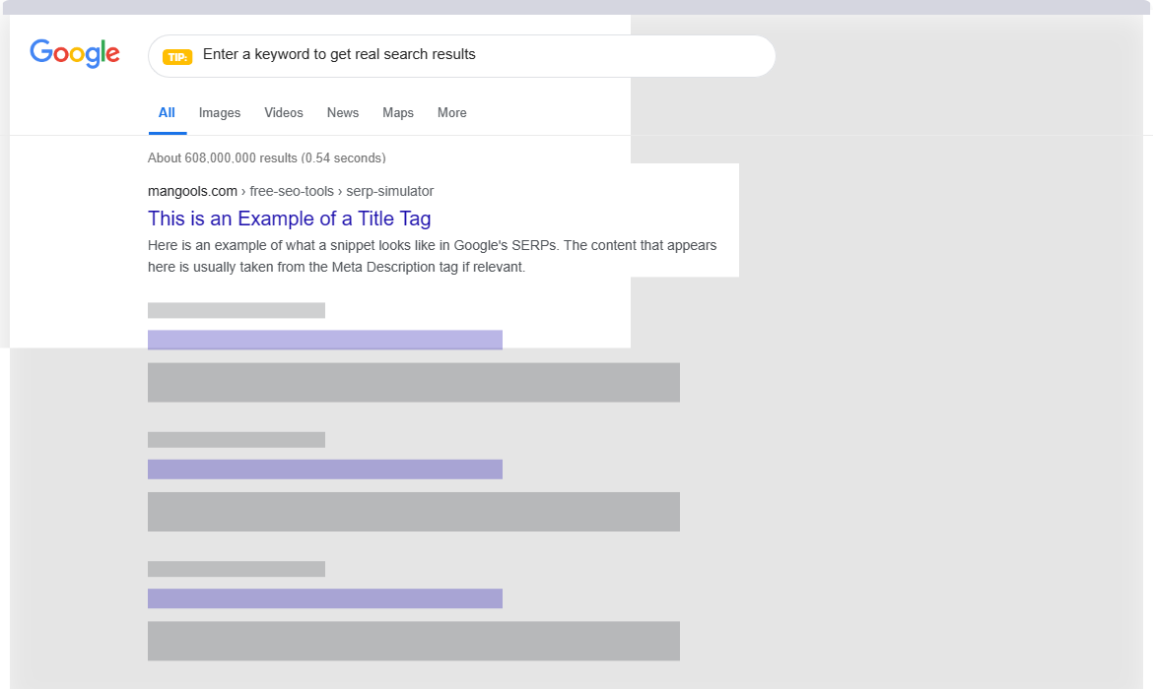Go to the News tab
Viewport: 1153px width, 689px height.
(343, 113)
